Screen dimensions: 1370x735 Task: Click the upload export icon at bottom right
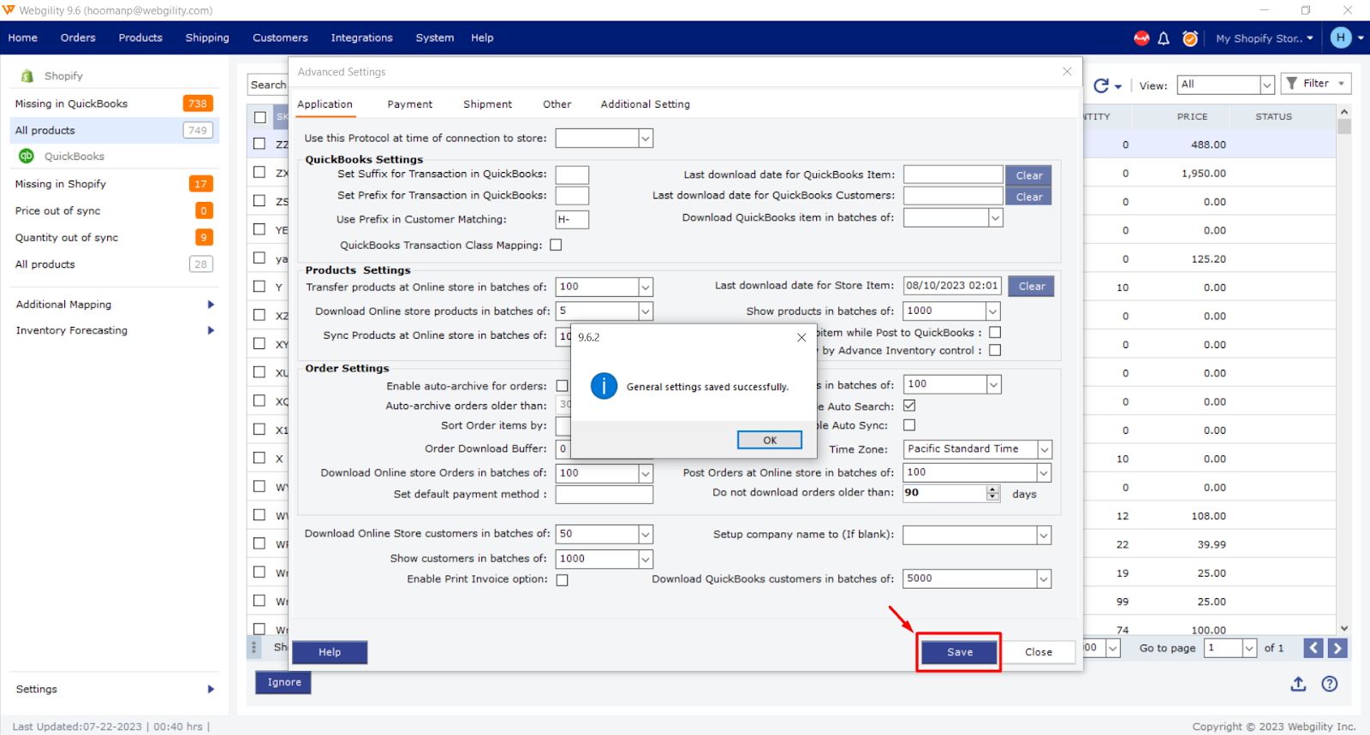(1298, 684)
